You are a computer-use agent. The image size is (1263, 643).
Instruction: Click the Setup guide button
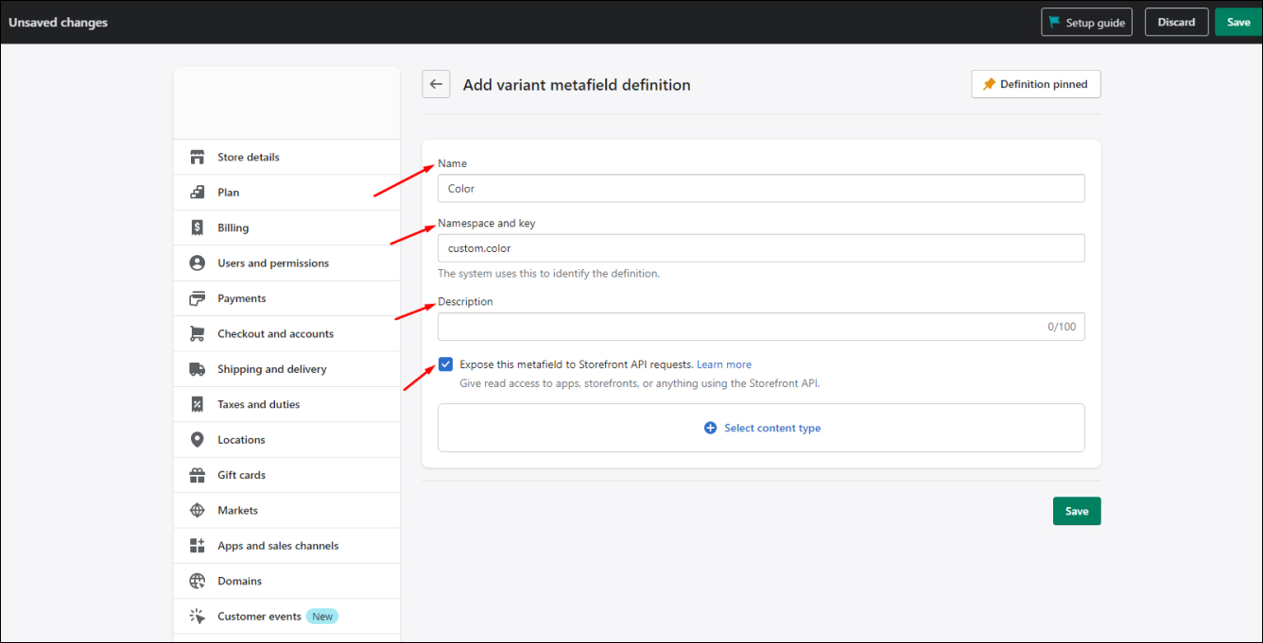click(1086, 22)
